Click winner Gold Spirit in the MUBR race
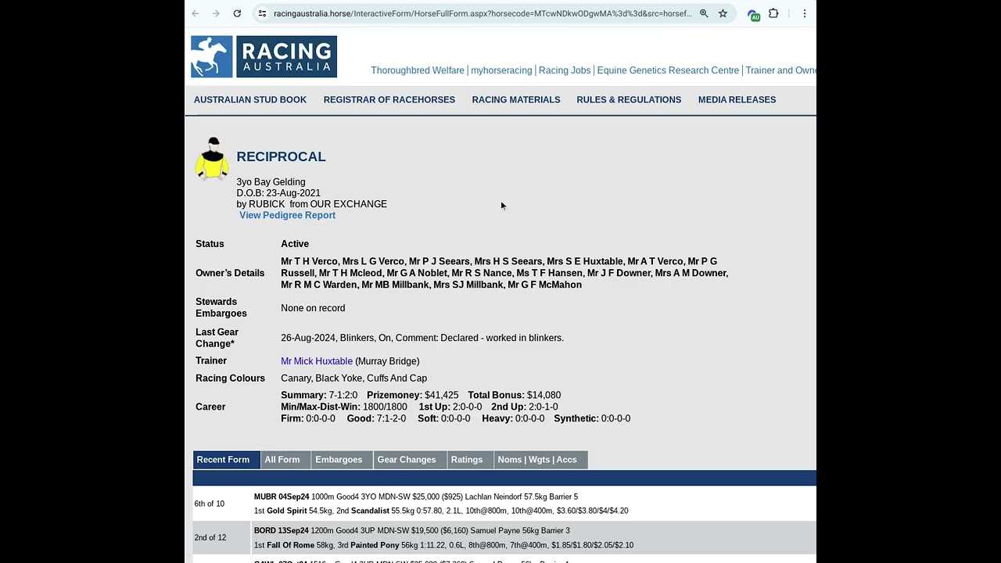This screenshot has width=1001, height=563. click(286, 511)
